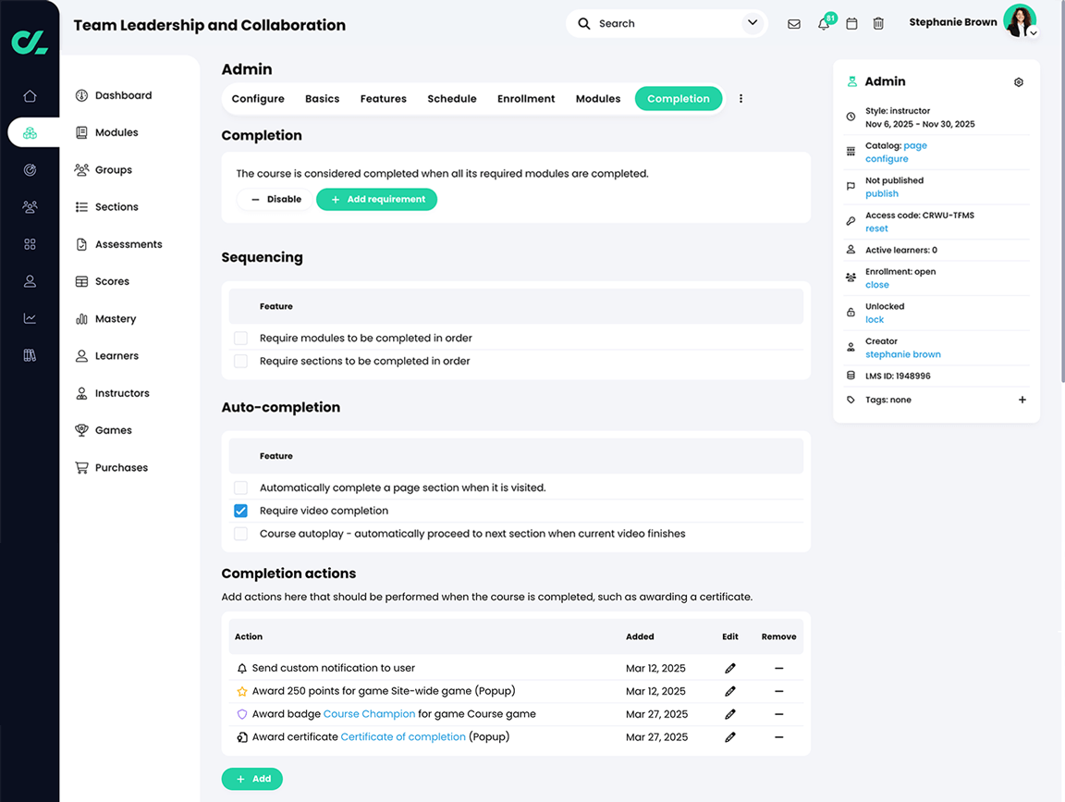Select the highlighted Modules icon in dark sidebar
The width and height of the screenshot is (1065, 802).
(30, 132)
